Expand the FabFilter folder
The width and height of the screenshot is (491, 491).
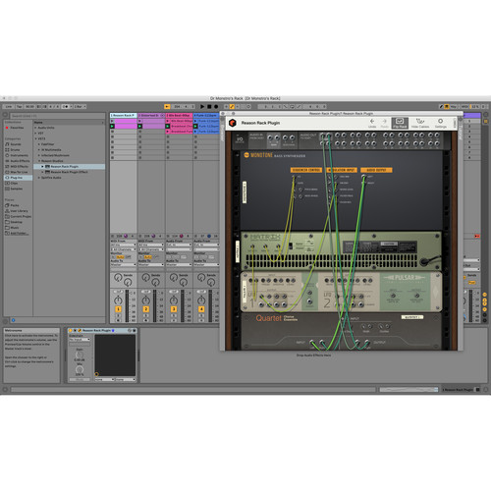pyautogui.click(x=39, y=144)
